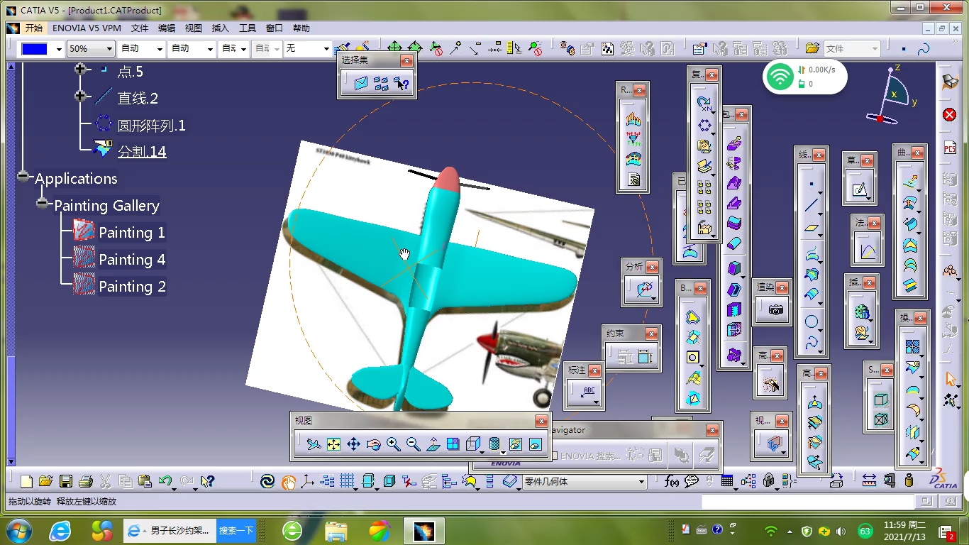The height and width of the screenshot is (545, 969).
Task: Click the Zoom In magnifier in the 视图 toolbar
Action: pyautogui.click(x=393, y=445)
